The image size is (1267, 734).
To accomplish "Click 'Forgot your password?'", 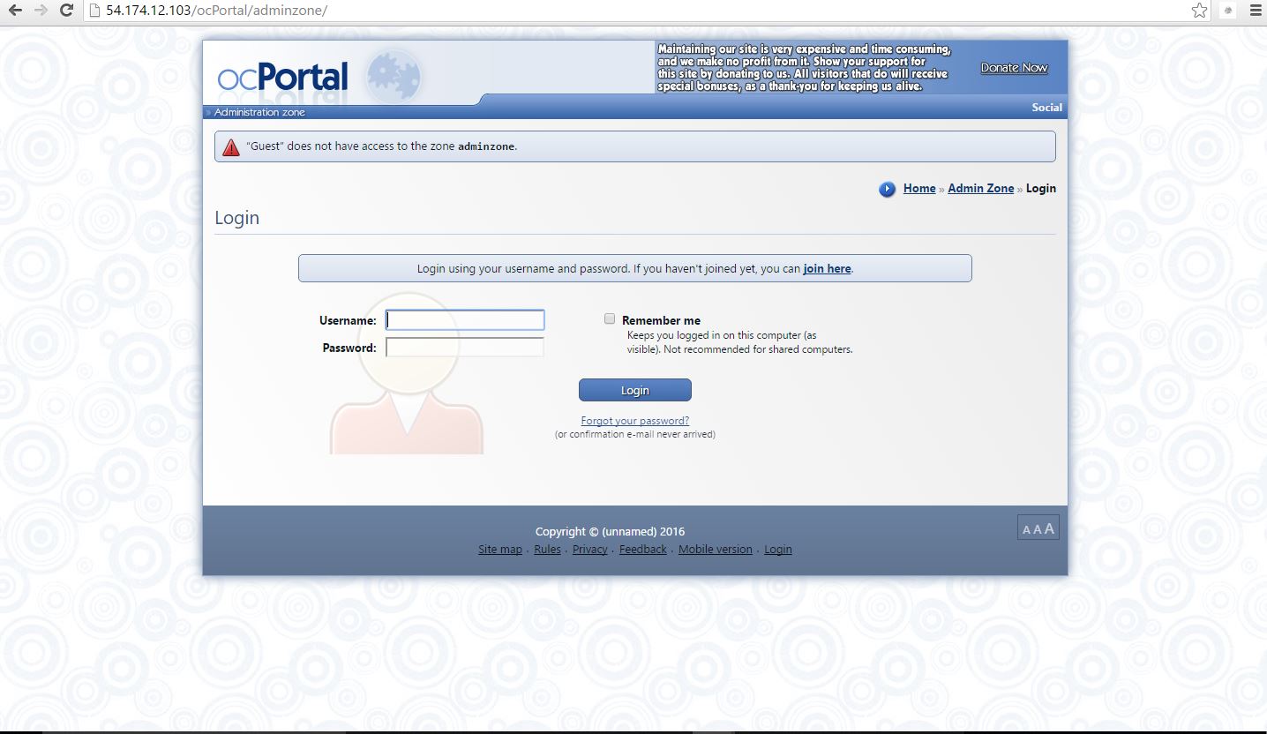I will pyautogui.click(x=634, y=421).
